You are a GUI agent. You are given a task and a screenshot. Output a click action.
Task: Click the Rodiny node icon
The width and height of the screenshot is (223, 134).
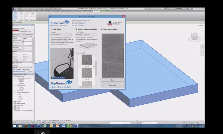tap(15, 107)
